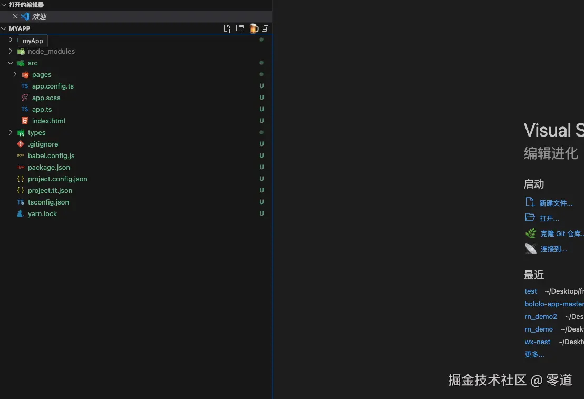This screenshot has width=584, height=399.
Task: Open recent project rn_demo
Action: tap(539, 329)
